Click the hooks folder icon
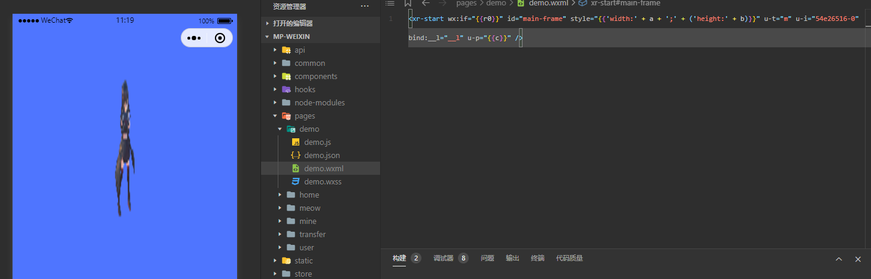Image resolution: width=871 pixels, height=279 pixels. click(286, 89)
